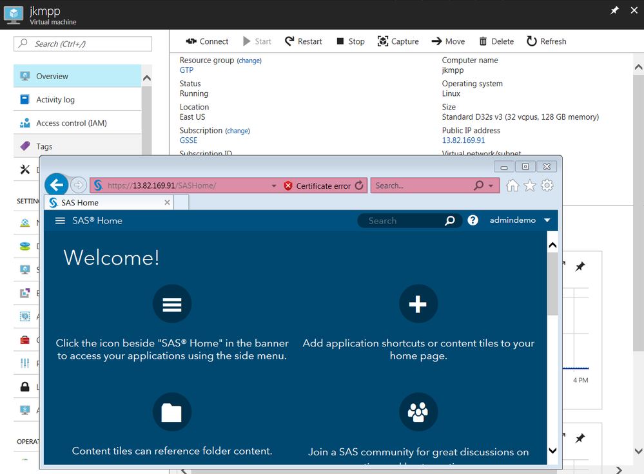Reload the page using address bar refresh
The image size is (644, 474).
click(359, 185)
